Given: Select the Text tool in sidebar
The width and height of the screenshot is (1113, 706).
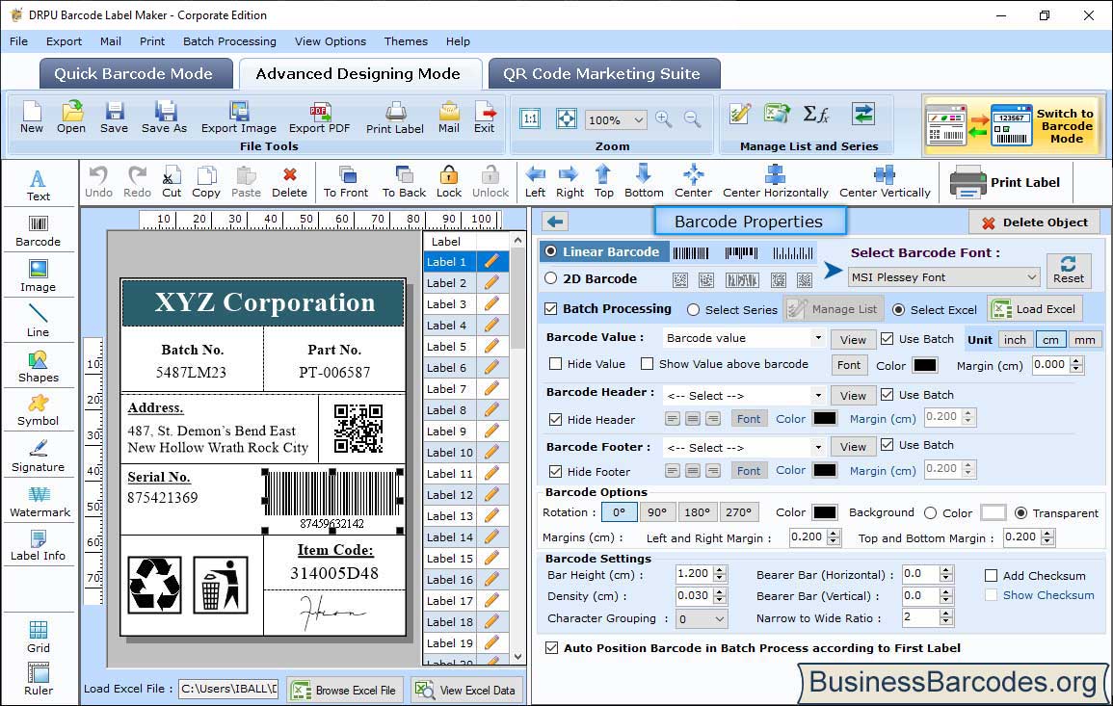Looking at the screenshot, I should pos(39,185).
